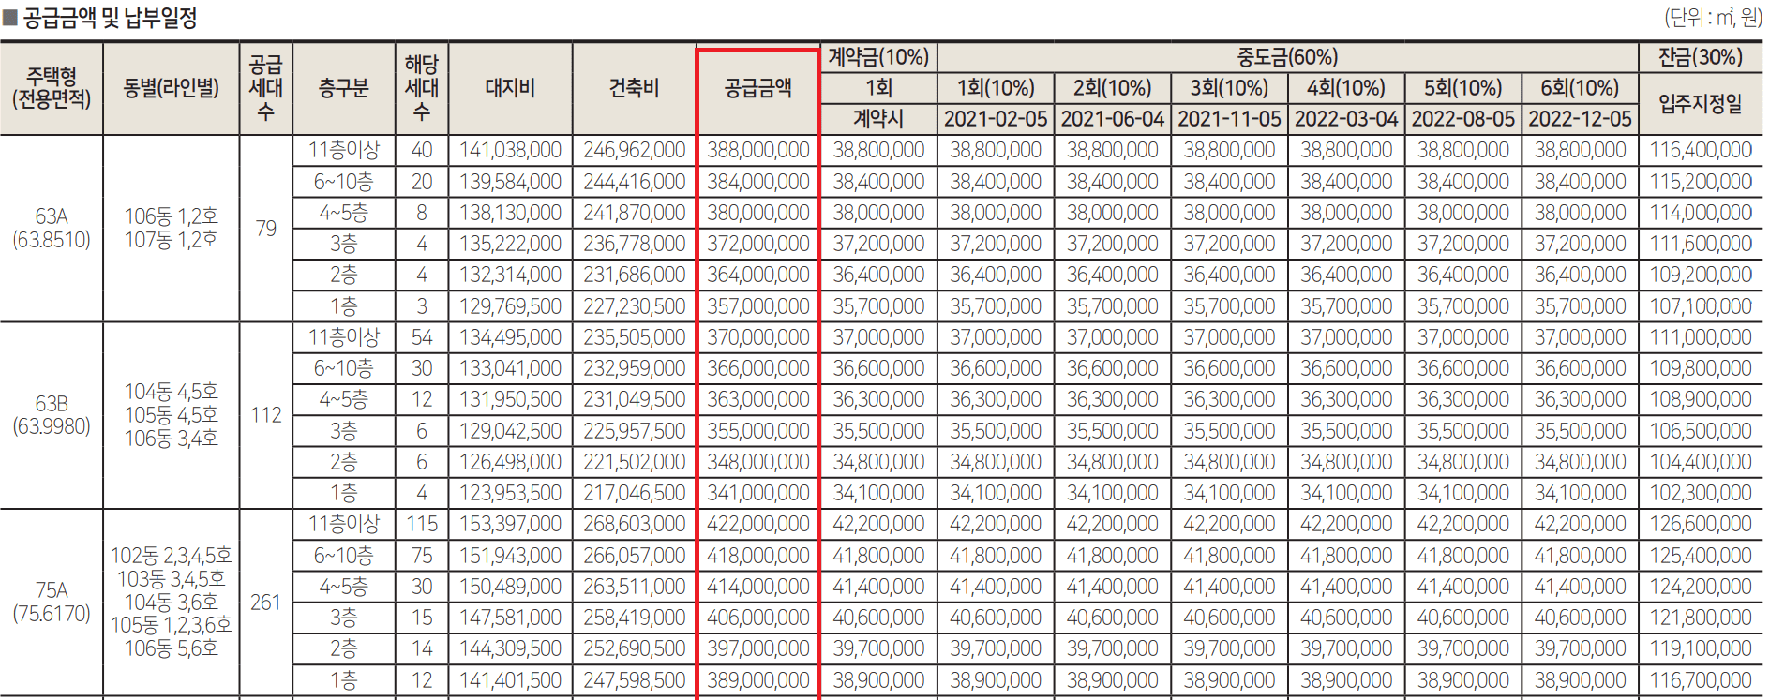This screenshot has width=1769, height=700.
Task: Click the date '2021-11-05'
Action: pyautogui.click(x=1229, y=119)
